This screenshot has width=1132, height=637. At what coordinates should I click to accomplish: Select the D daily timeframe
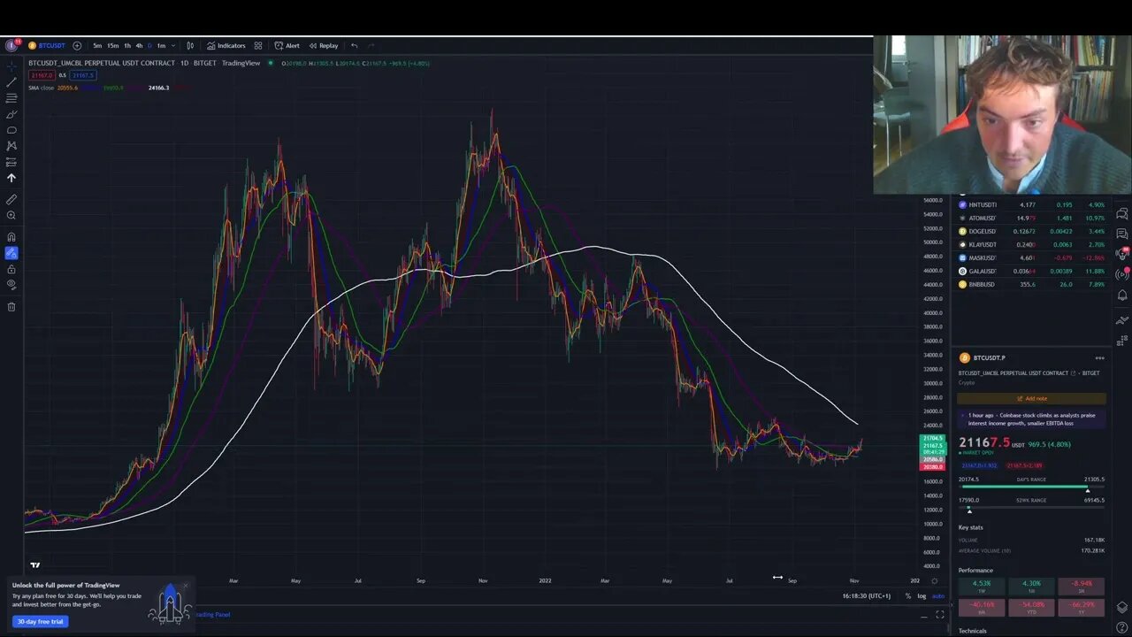click(149, 45)
